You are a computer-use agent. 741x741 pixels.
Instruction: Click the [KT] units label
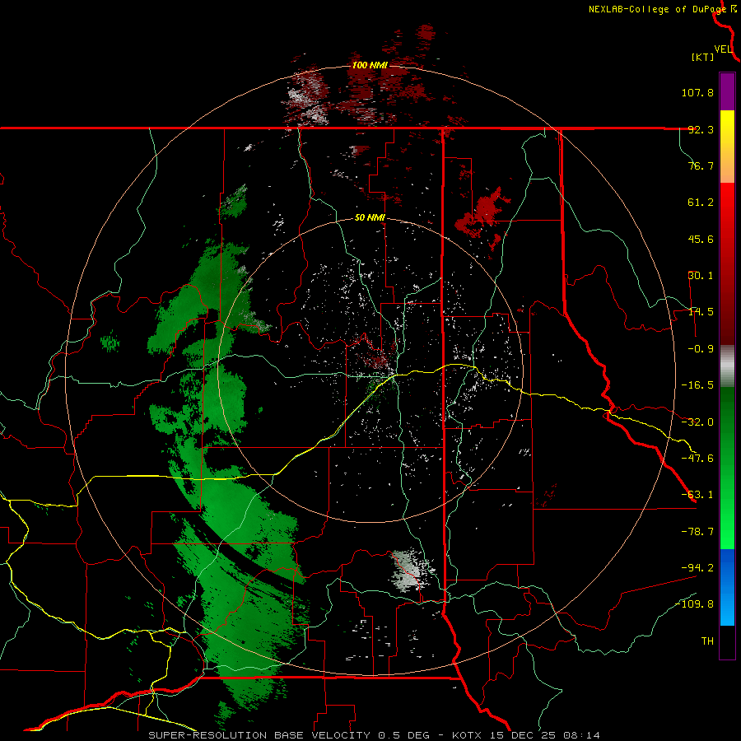pos(703,57)
